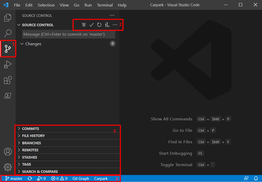
Task: Open the Accounts menu icon
Action: click(x=8, y=152)
